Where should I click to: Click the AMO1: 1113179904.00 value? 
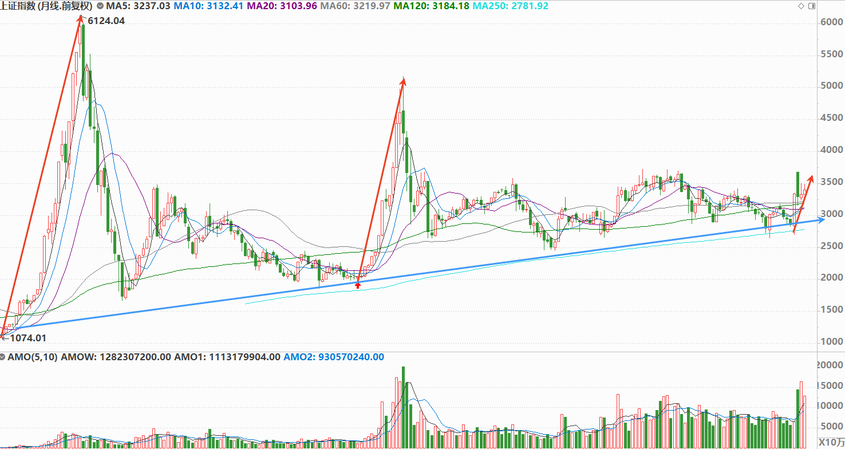coord(227,357)
